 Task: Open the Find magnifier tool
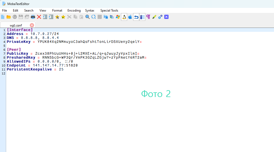88,17
